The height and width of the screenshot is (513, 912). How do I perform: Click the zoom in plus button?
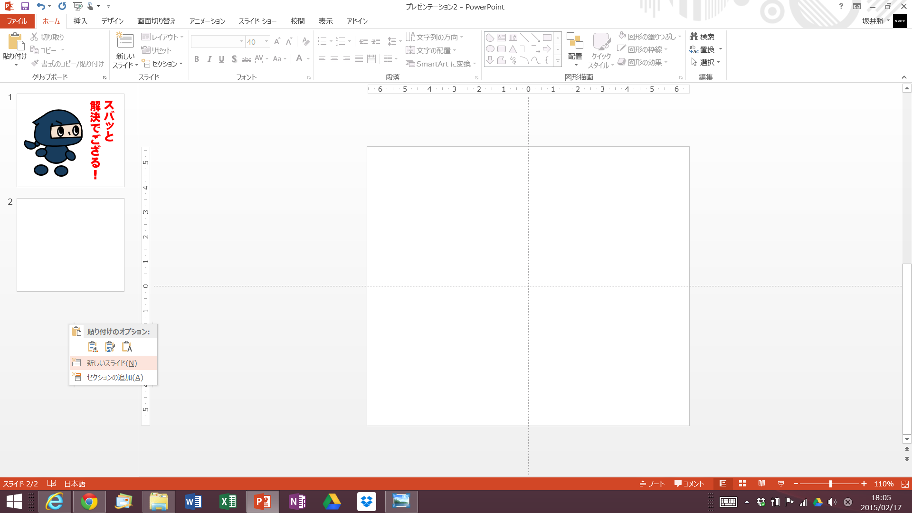point(864,484)
